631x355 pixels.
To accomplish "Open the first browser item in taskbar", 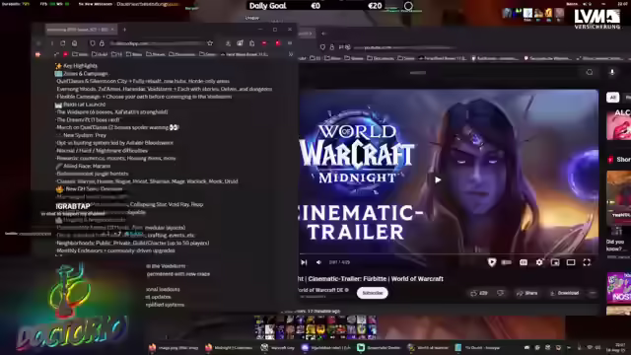I will 174,348.
